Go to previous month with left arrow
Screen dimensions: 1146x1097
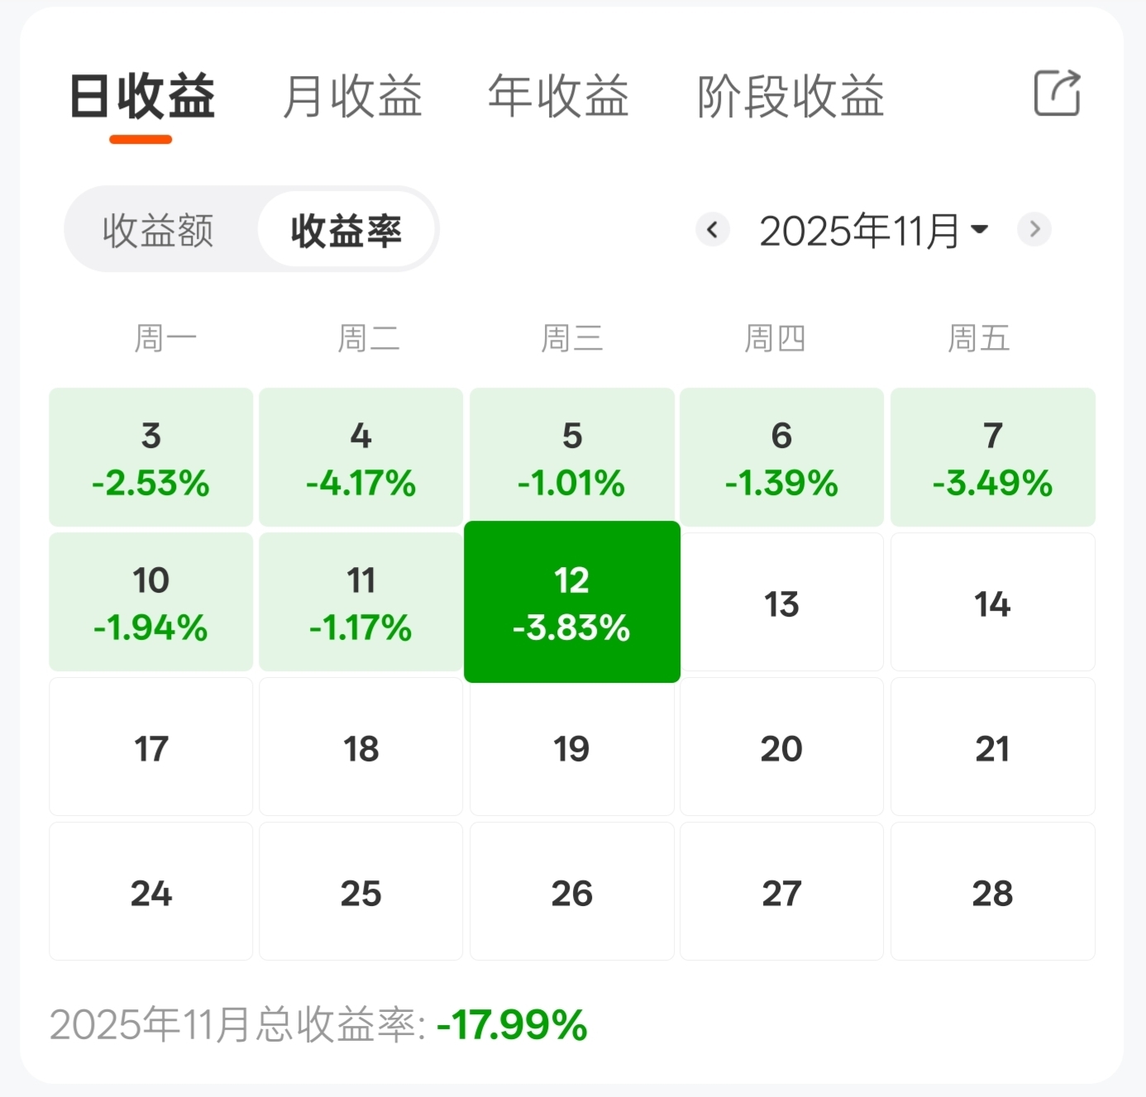coord(713,229)
